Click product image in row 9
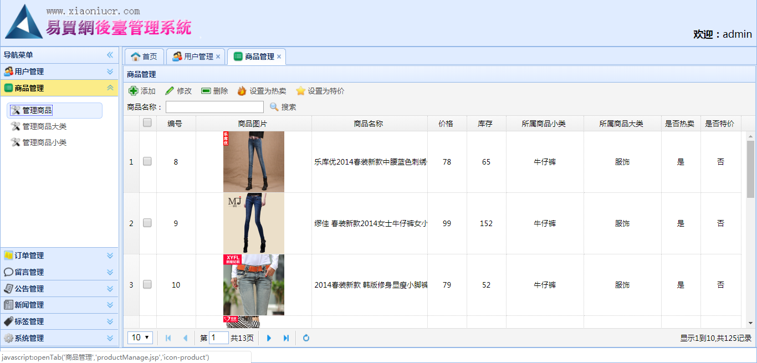Screen dimensions: 757x363 pos(254,223)
